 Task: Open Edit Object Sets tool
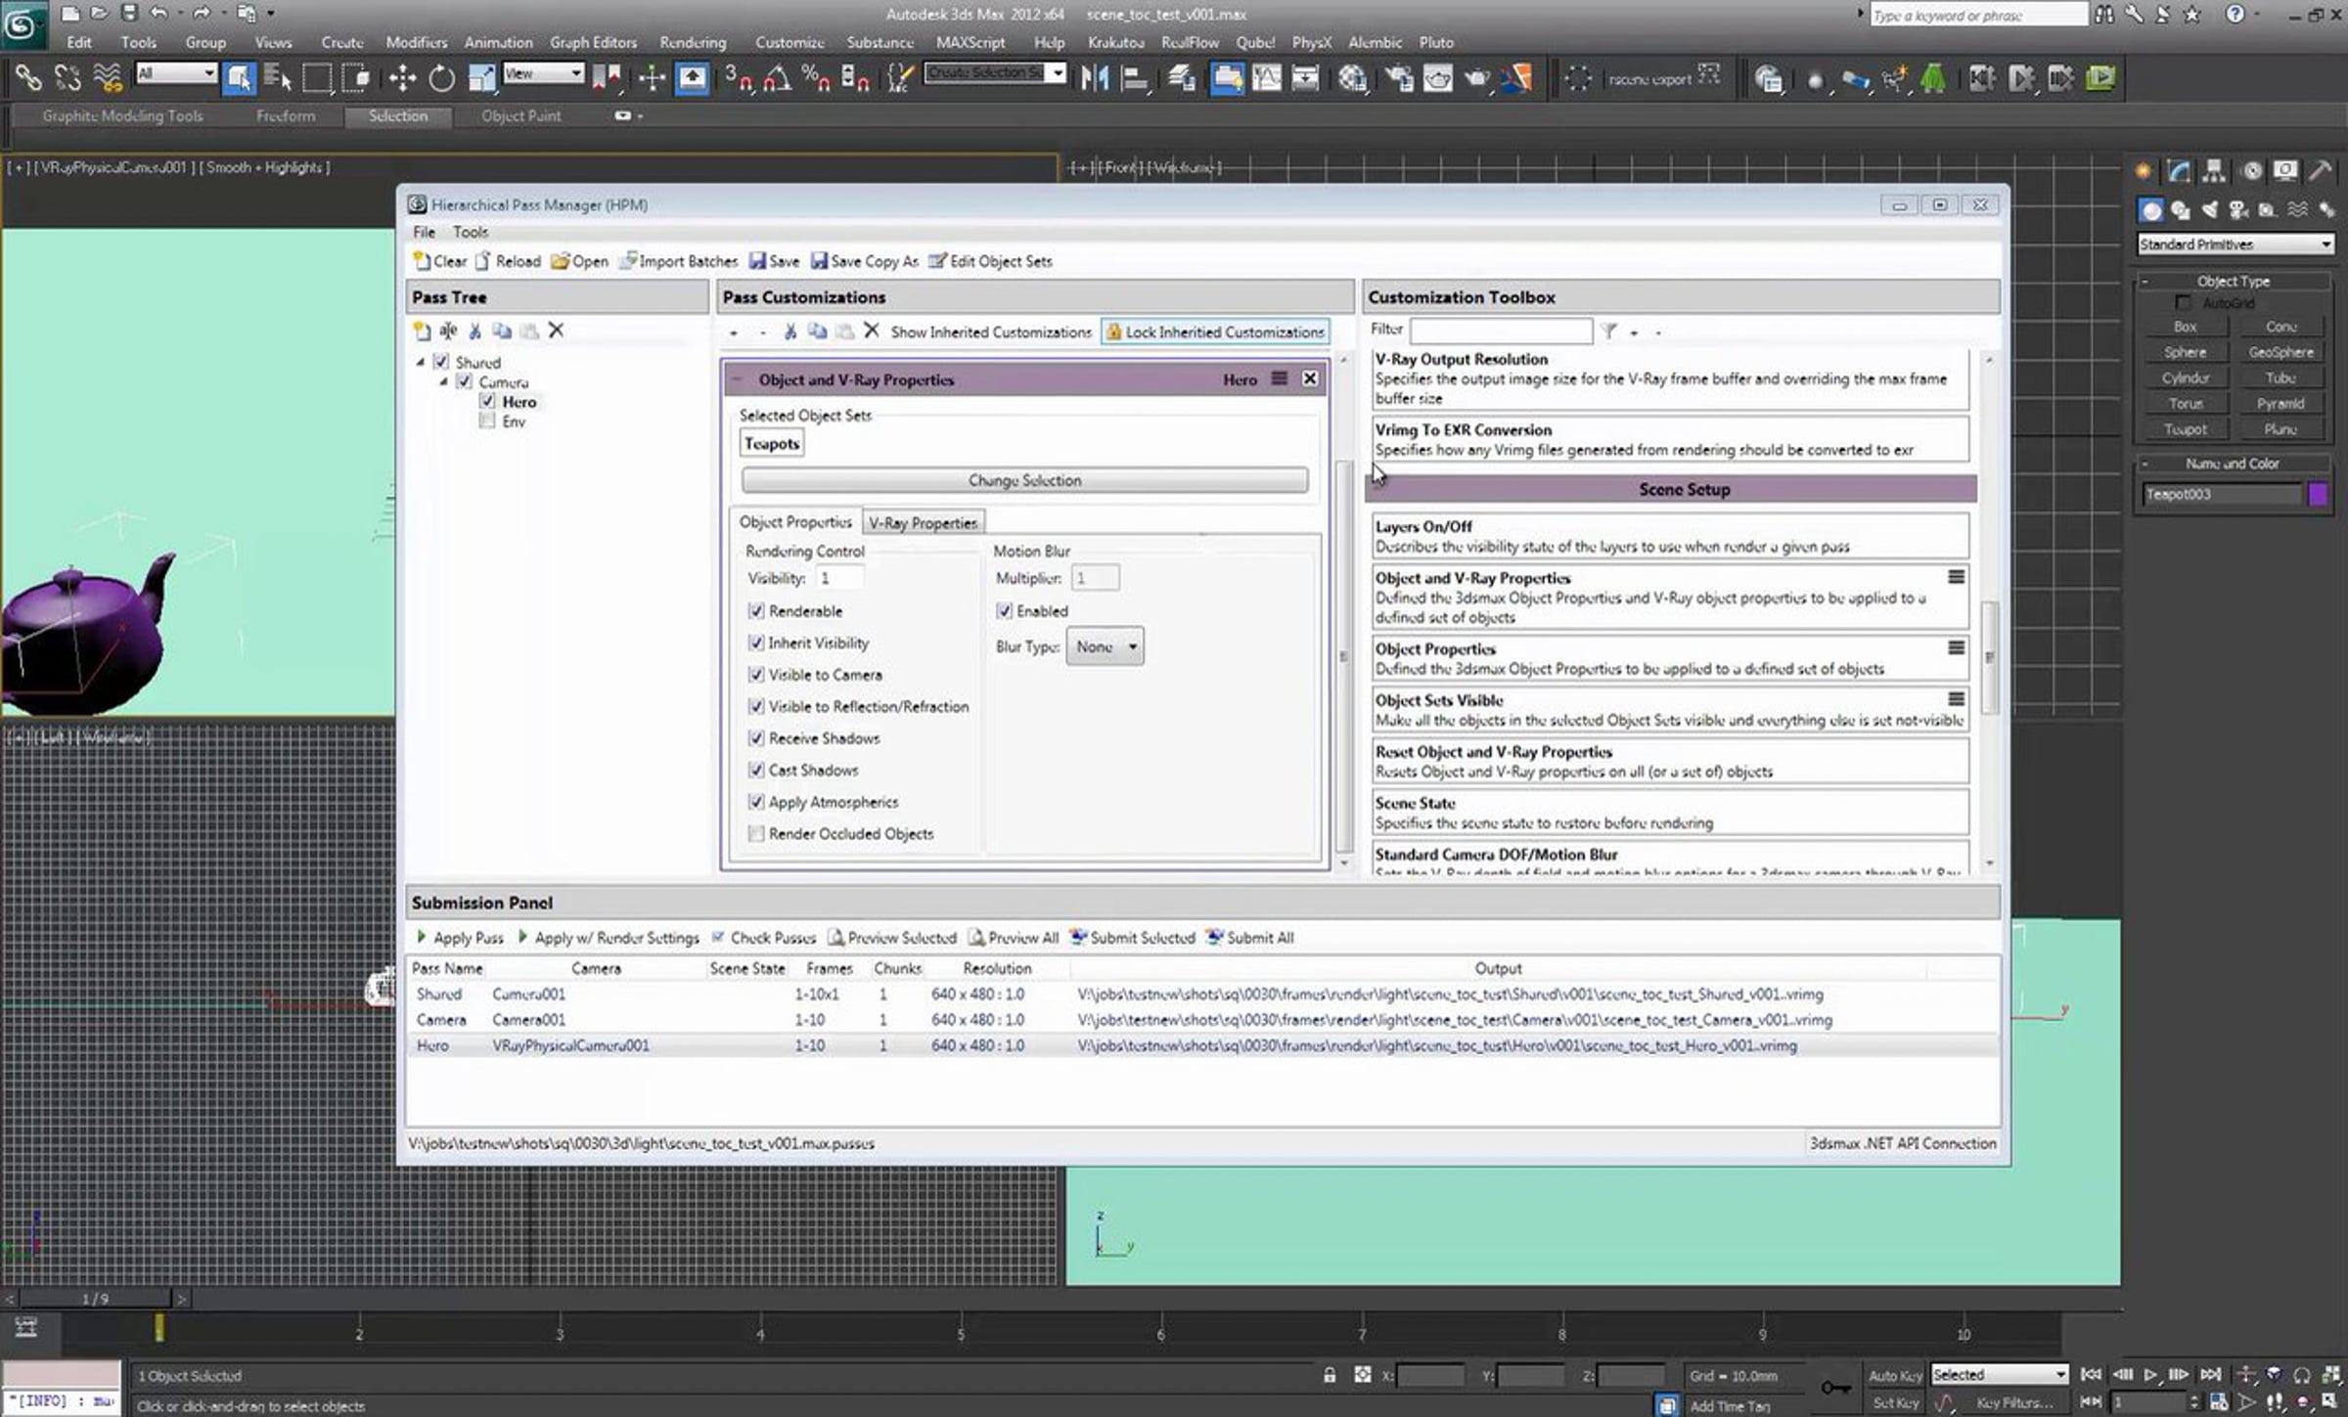(x=990, y=261)
